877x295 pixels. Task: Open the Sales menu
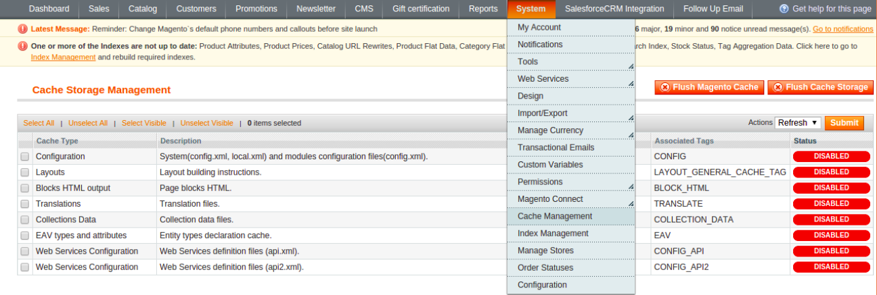[99, 9]
